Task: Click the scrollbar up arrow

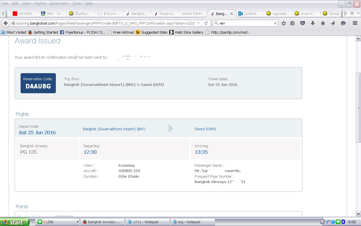Action: [358, 38]
